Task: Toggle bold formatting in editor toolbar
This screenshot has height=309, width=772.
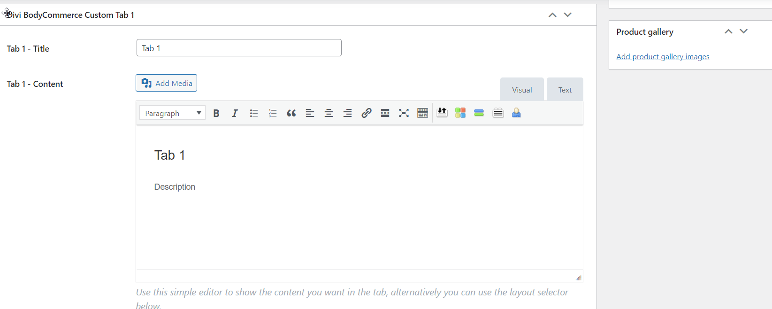Action: [x=216, y=113]
